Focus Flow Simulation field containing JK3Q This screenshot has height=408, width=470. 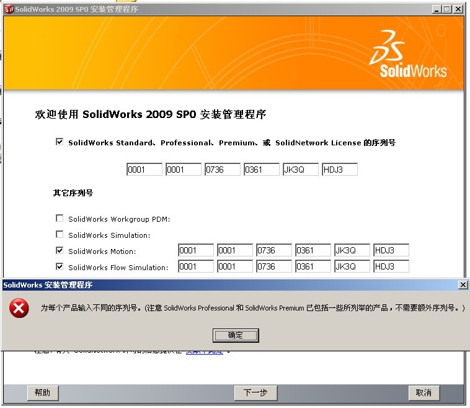coord(352,266)
